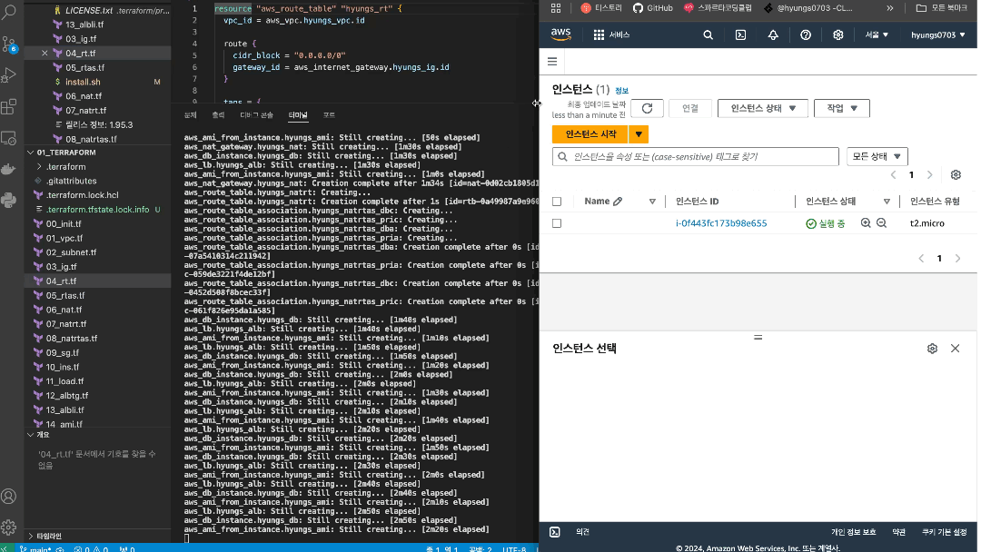The width and height of the screenshot is (981, 552).
Task: Open all states filter dropdown
Action: (x=877, y=156)
